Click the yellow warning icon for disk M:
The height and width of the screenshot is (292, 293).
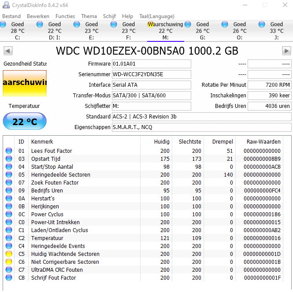pyautogui.click(x=151, y=24)
